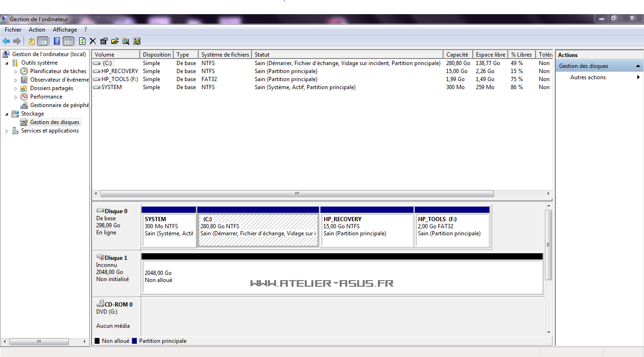Open the Affichage menu

click(x=65, y=30)
